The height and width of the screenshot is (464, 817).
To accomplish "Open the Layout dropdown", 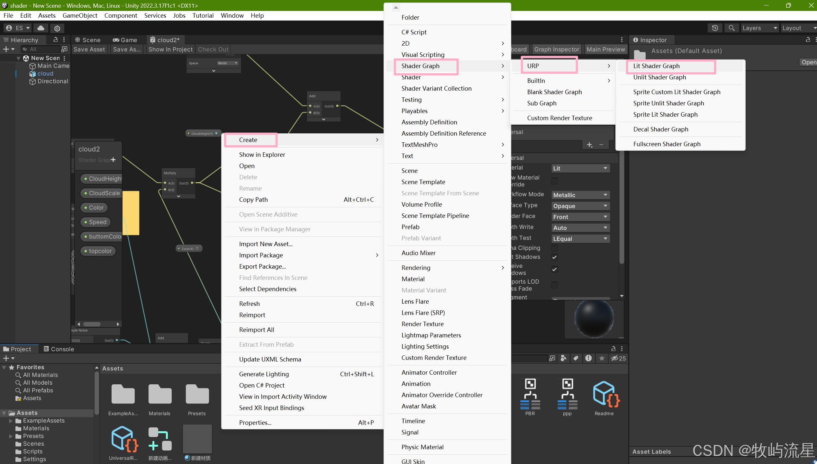I will click(799, 28).
